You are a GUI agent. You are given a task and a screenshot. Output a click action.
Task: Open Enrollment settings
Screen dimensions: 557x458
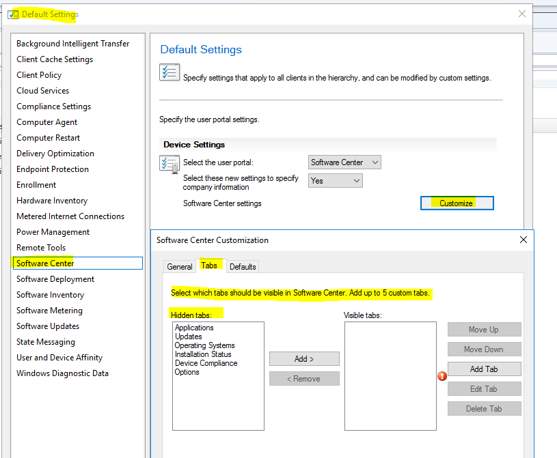tap(36, 185)
